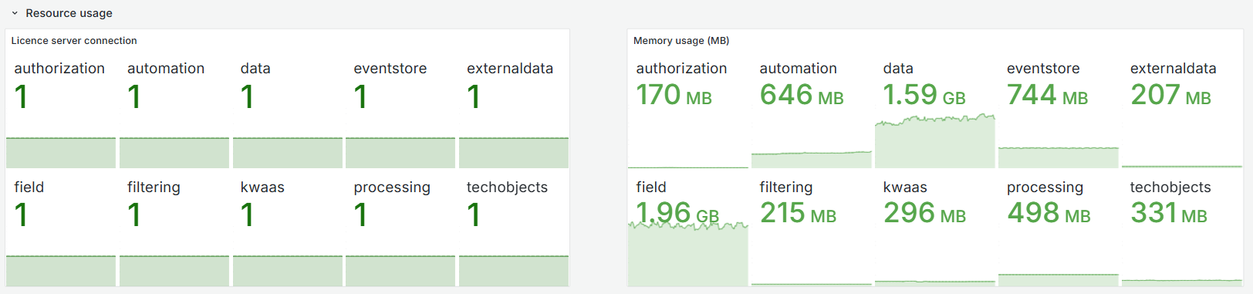Select eventstore value in Licence server connection
Image resolution: width=1253 pixels, height=294 pixels.
[x=360, y=96]
